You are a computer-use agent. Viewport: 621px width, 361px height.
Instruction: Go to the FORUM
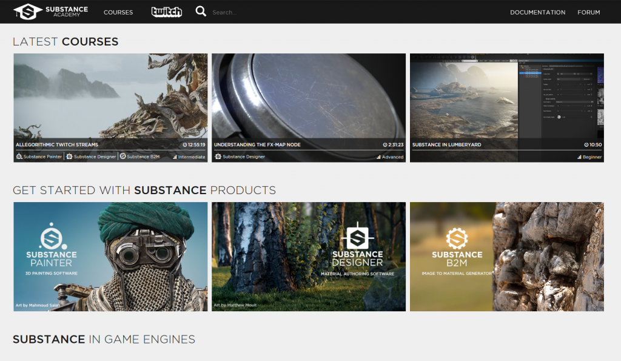click(x=589, y=12)
